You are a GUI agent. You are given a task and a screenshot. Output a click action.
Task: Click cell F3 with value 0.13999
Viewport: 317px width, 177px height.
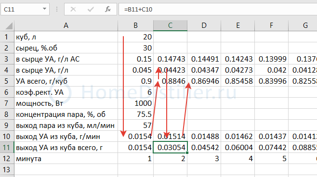(x=272, y=59)
